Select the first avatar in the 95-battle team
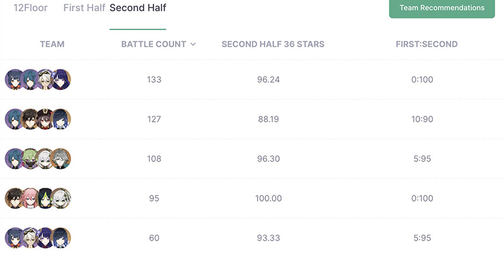The image size is (504, 255). 14,198
